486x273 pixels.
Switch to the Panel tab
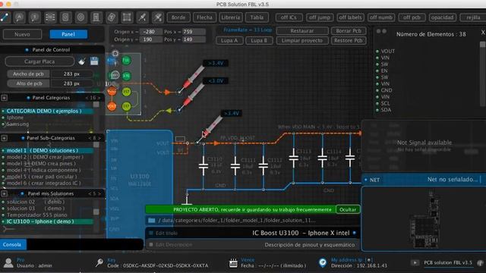[68, 34]
